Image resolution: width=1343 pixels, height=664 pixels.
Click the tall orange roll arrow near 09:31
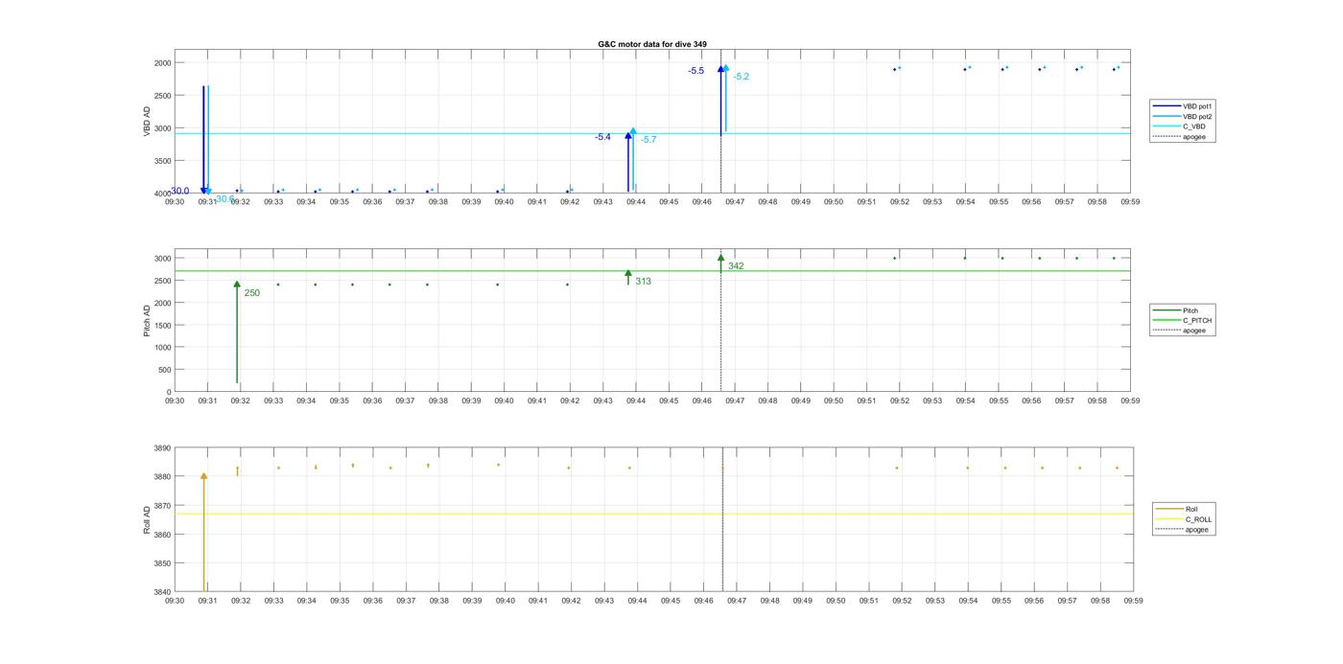click(203, 532)
